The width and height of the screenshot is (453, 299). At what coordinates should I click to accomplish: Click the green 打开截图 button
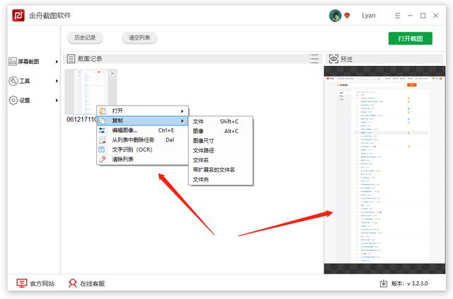coord(411,38)
